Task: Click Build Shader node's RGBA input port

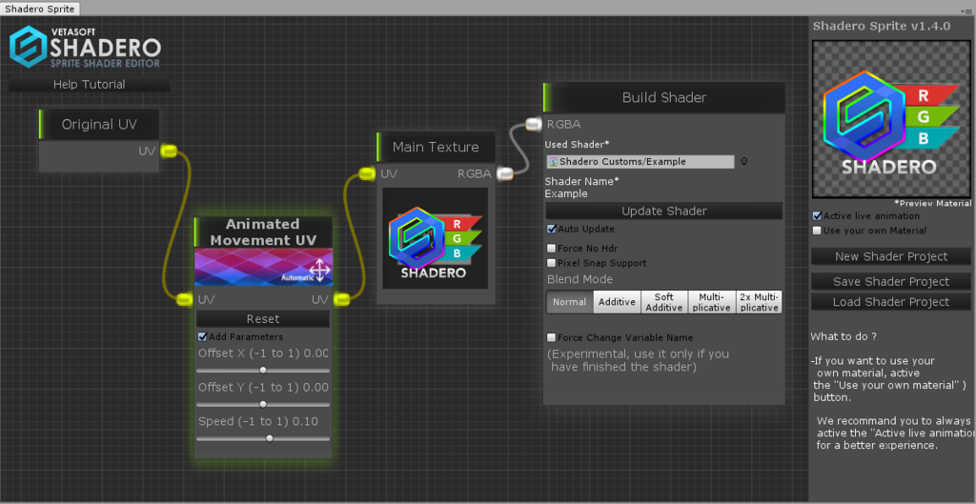Action: tap(534, 125)
